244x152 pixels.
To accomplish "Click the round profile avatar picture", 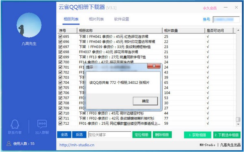I will pyautogui.click(x=29, y=25).
